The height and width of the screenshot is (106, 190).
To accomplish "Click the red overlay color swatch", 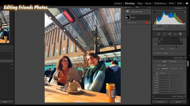I will point(146,23).
